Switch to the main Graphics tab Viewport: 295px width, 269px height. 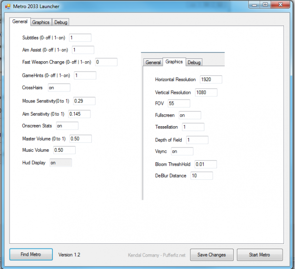[x=41, y=22]
